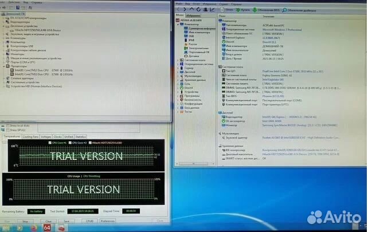Image resolution: width=368 pixels, height=232 pixels.
Task: Click the Программы tree icon
Action: click(182, 96)
